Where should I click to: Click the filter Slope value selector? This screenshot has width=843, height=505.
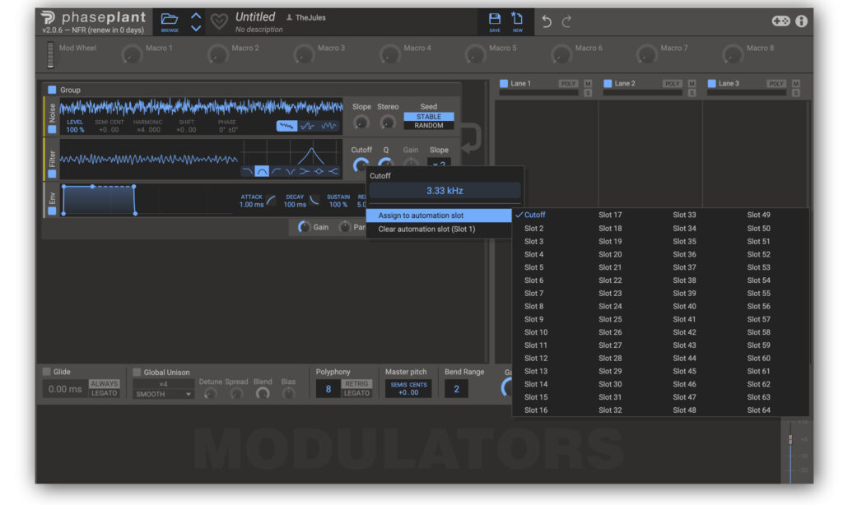click(440, 163)
